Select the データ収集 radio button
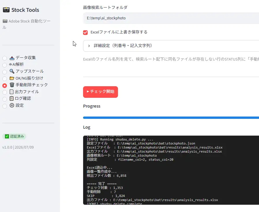The height and width of the screenshot is (212, 259). (5, 58)
